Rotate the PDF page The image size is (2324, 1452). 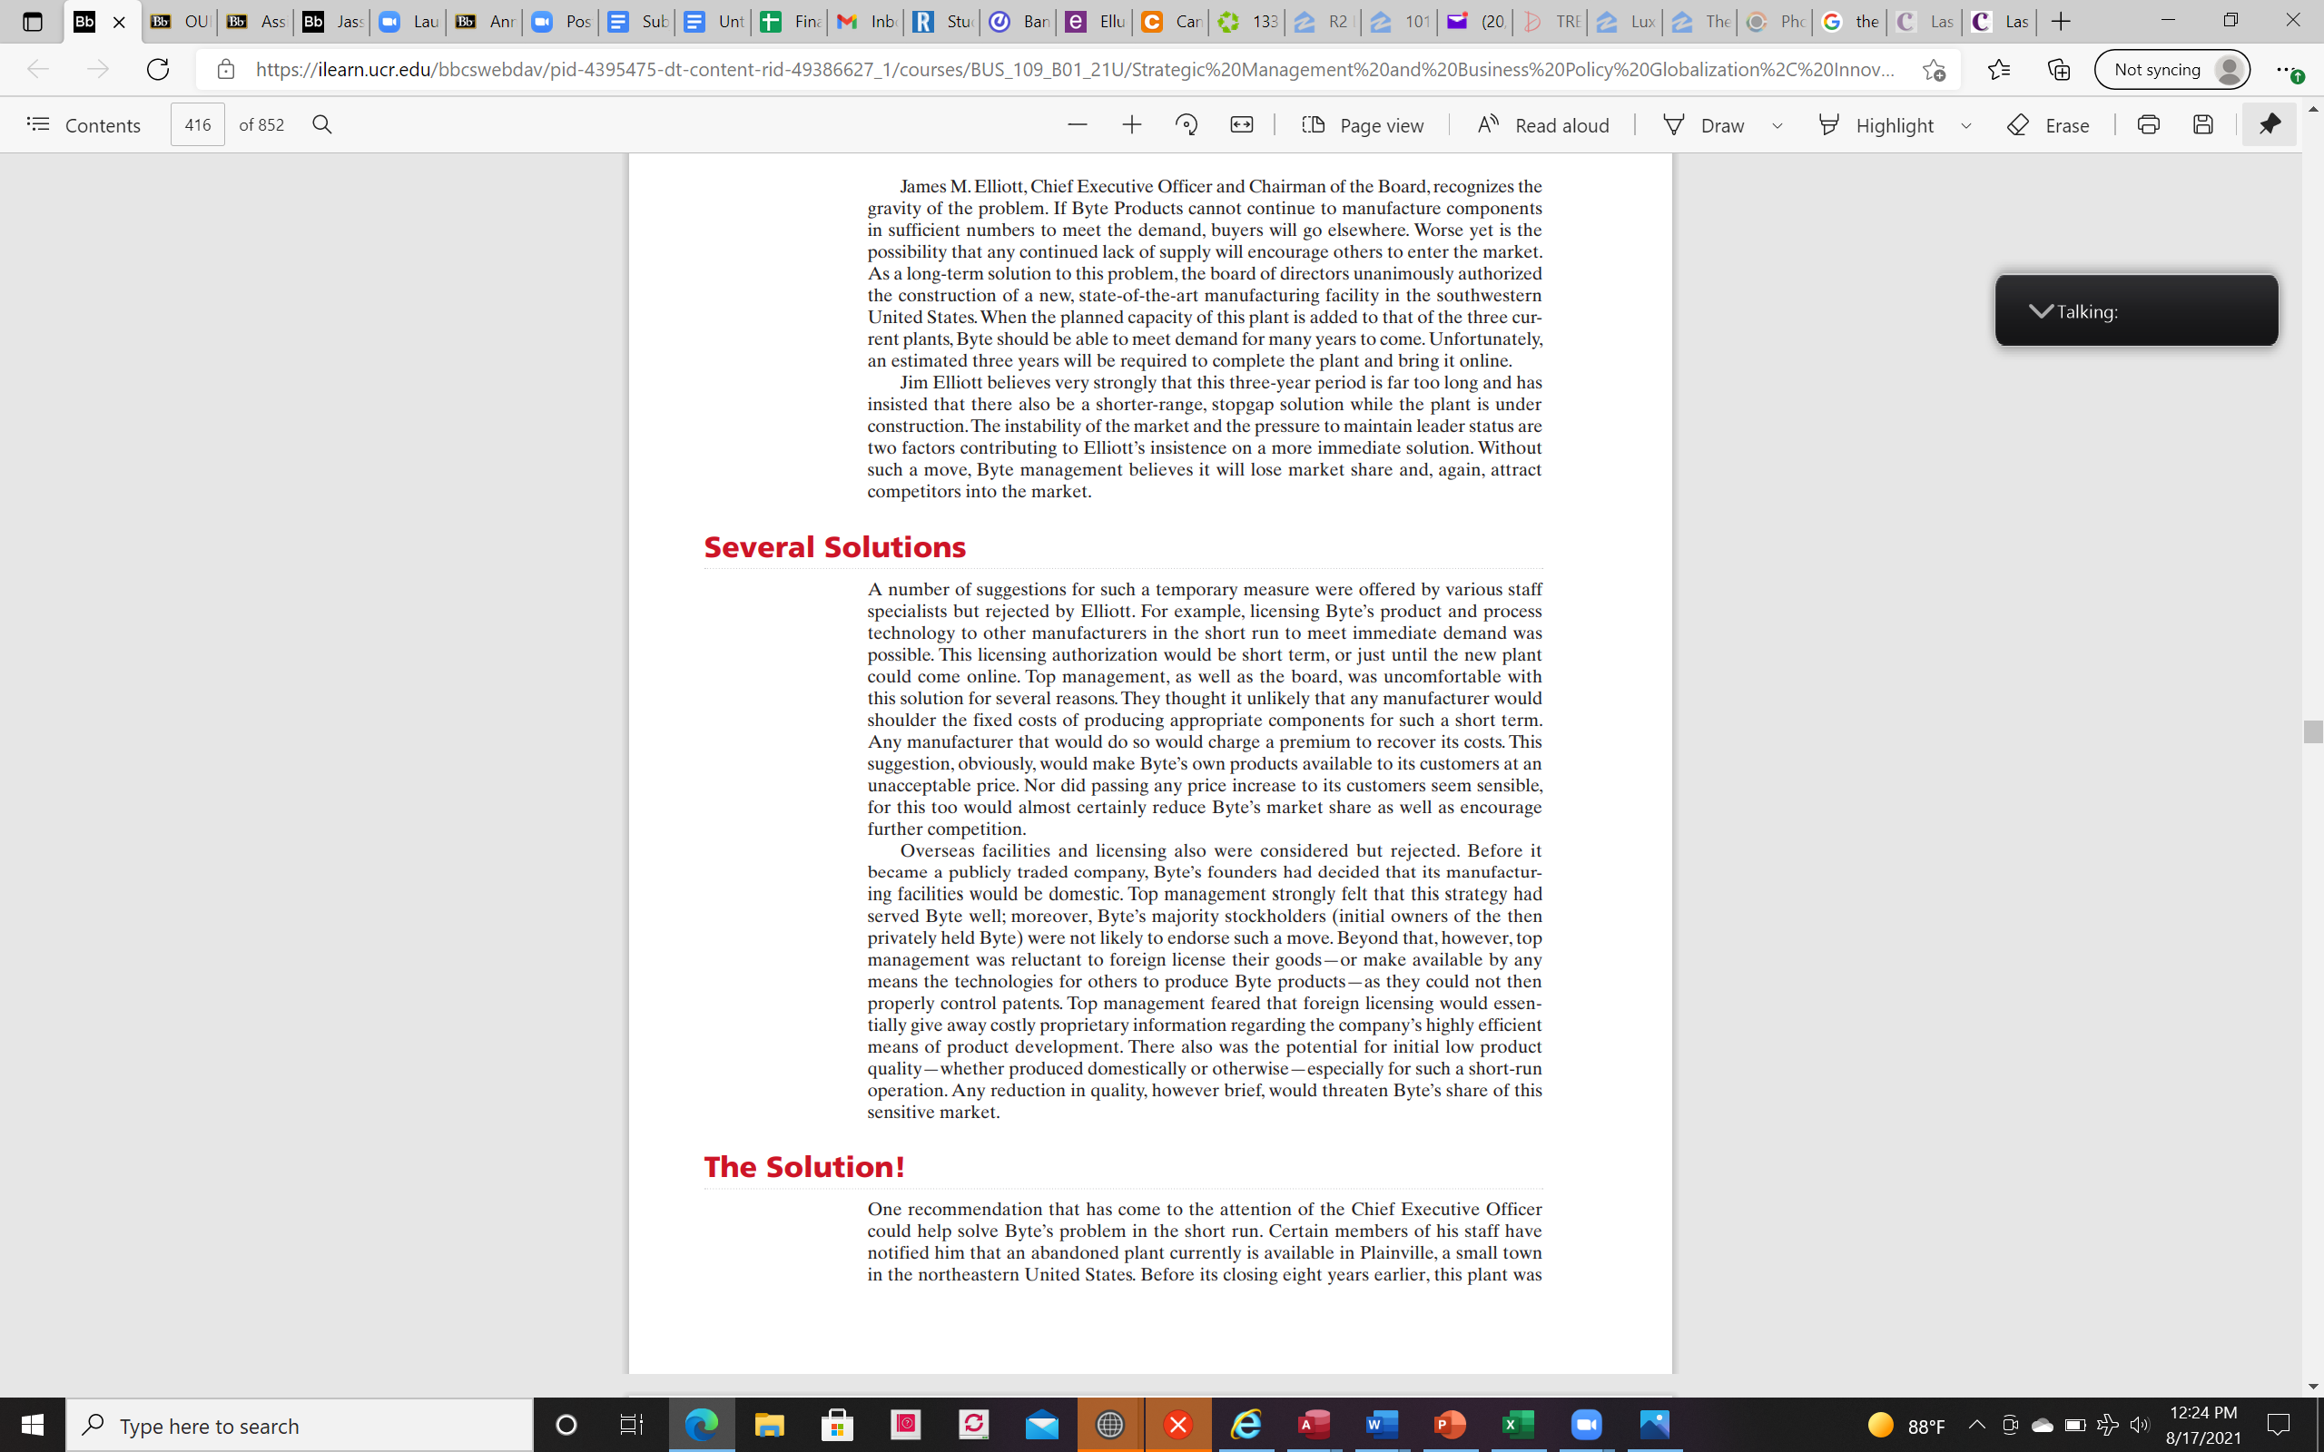click(x=1187, y=125)
